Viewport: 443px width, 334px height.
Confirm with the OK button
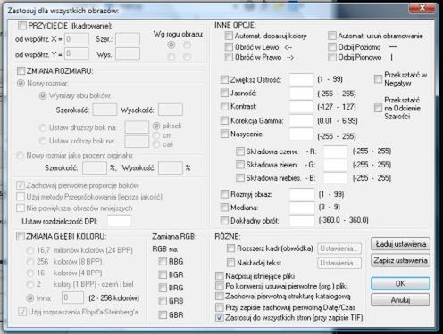click(400, 283)
